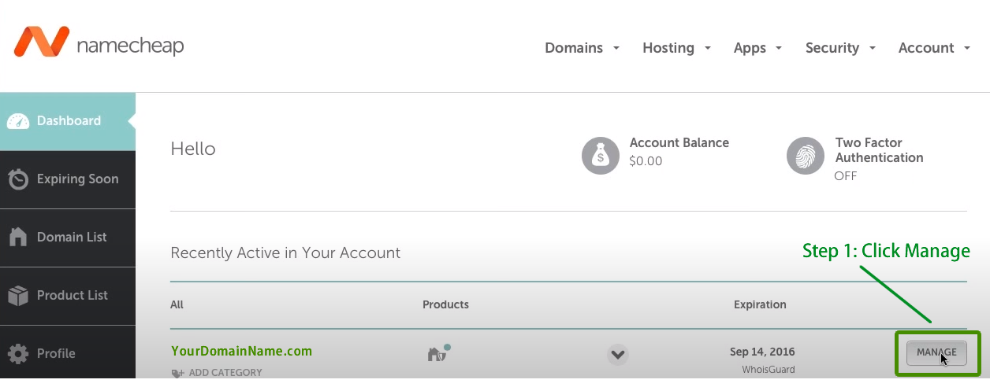Click the Account Balance money bag icon

click(601, 156)
